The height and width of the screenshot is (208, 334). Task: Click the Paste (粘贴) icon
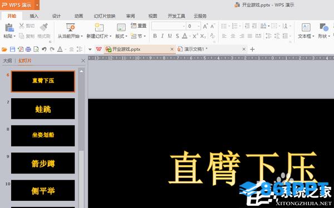9,28
